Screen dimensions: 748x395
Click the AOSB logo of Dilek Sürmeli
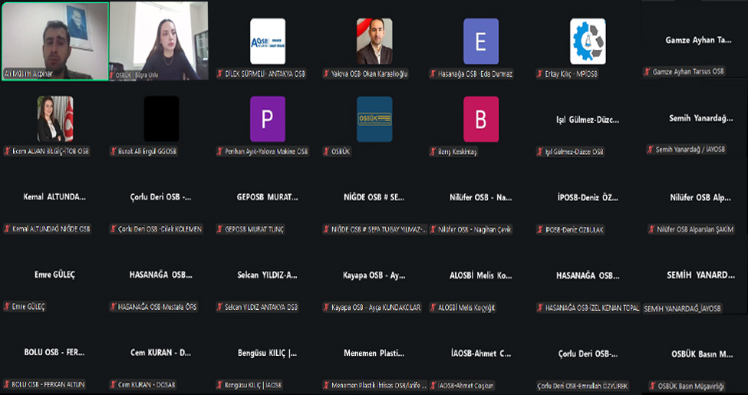coord(267,41)
